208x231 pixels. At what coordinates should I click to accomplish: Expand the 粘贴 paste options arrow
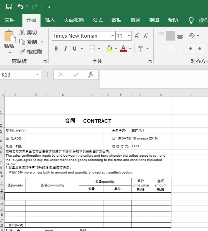point(10,53)
